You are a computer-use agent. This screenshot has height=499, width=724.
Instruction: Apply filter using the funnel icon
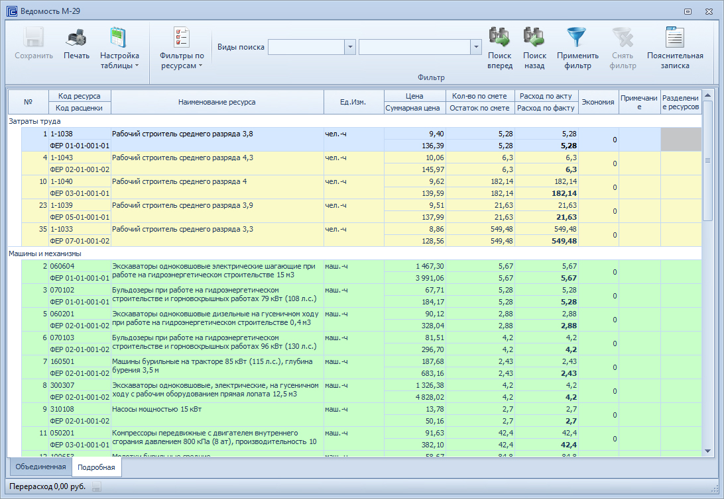point(577,37)
